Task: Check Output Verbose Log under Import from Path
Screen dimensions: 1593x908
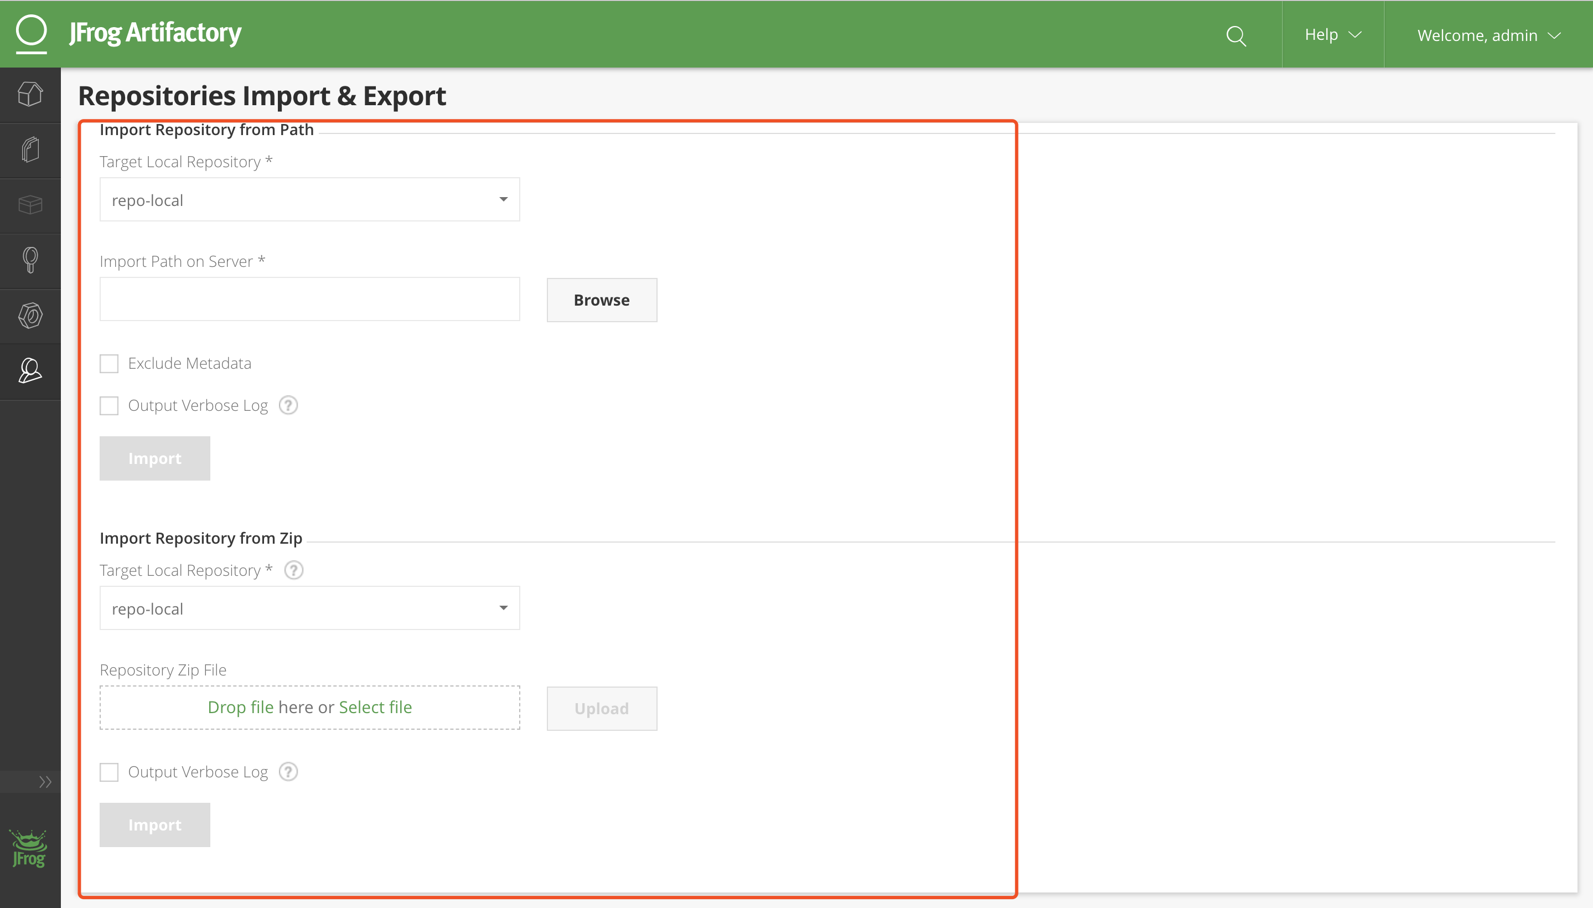Action: 109,406
